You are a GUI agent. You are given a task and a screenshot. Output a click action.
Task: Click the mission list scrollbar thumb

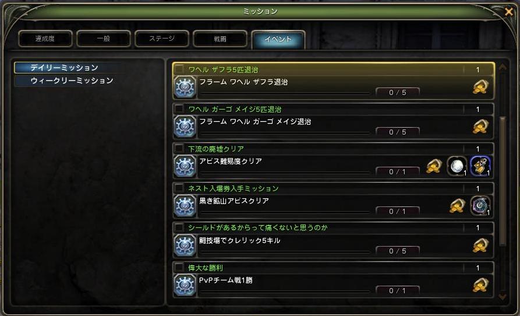[x=503, y=181]
